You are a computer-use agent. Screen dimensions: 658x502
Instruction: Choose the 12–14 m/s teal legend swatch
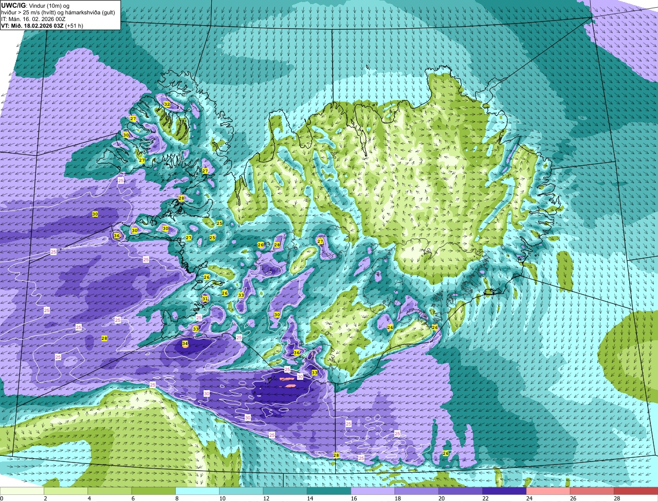[x=285, y=491]
